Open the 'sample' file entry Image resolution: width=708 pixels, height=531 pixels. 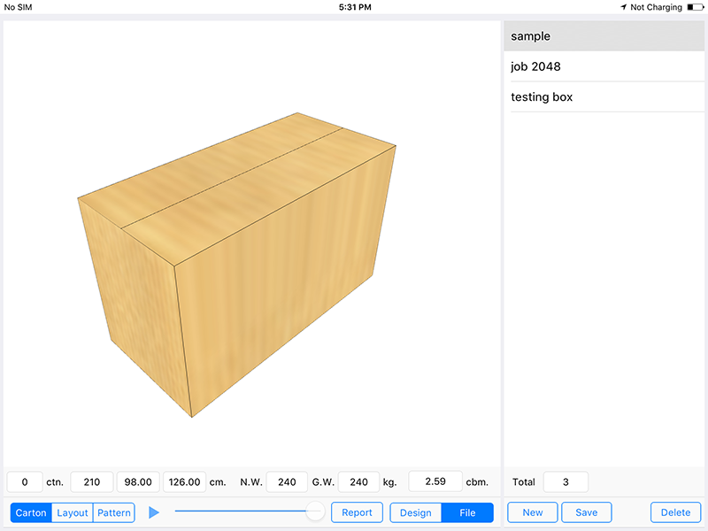click(x=604, y=36)
